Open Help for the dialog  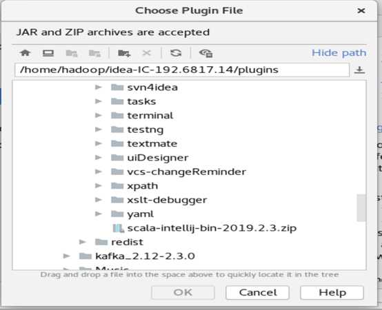(x=332, y=293)
